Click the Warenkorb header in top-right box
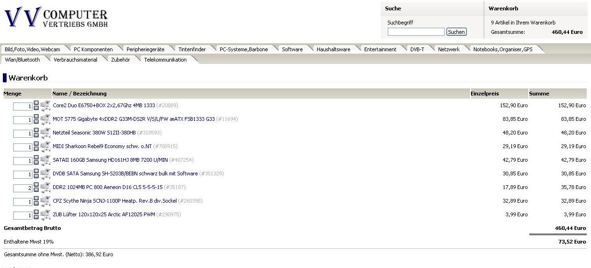591x268 pixels. (x=503, y=8)
